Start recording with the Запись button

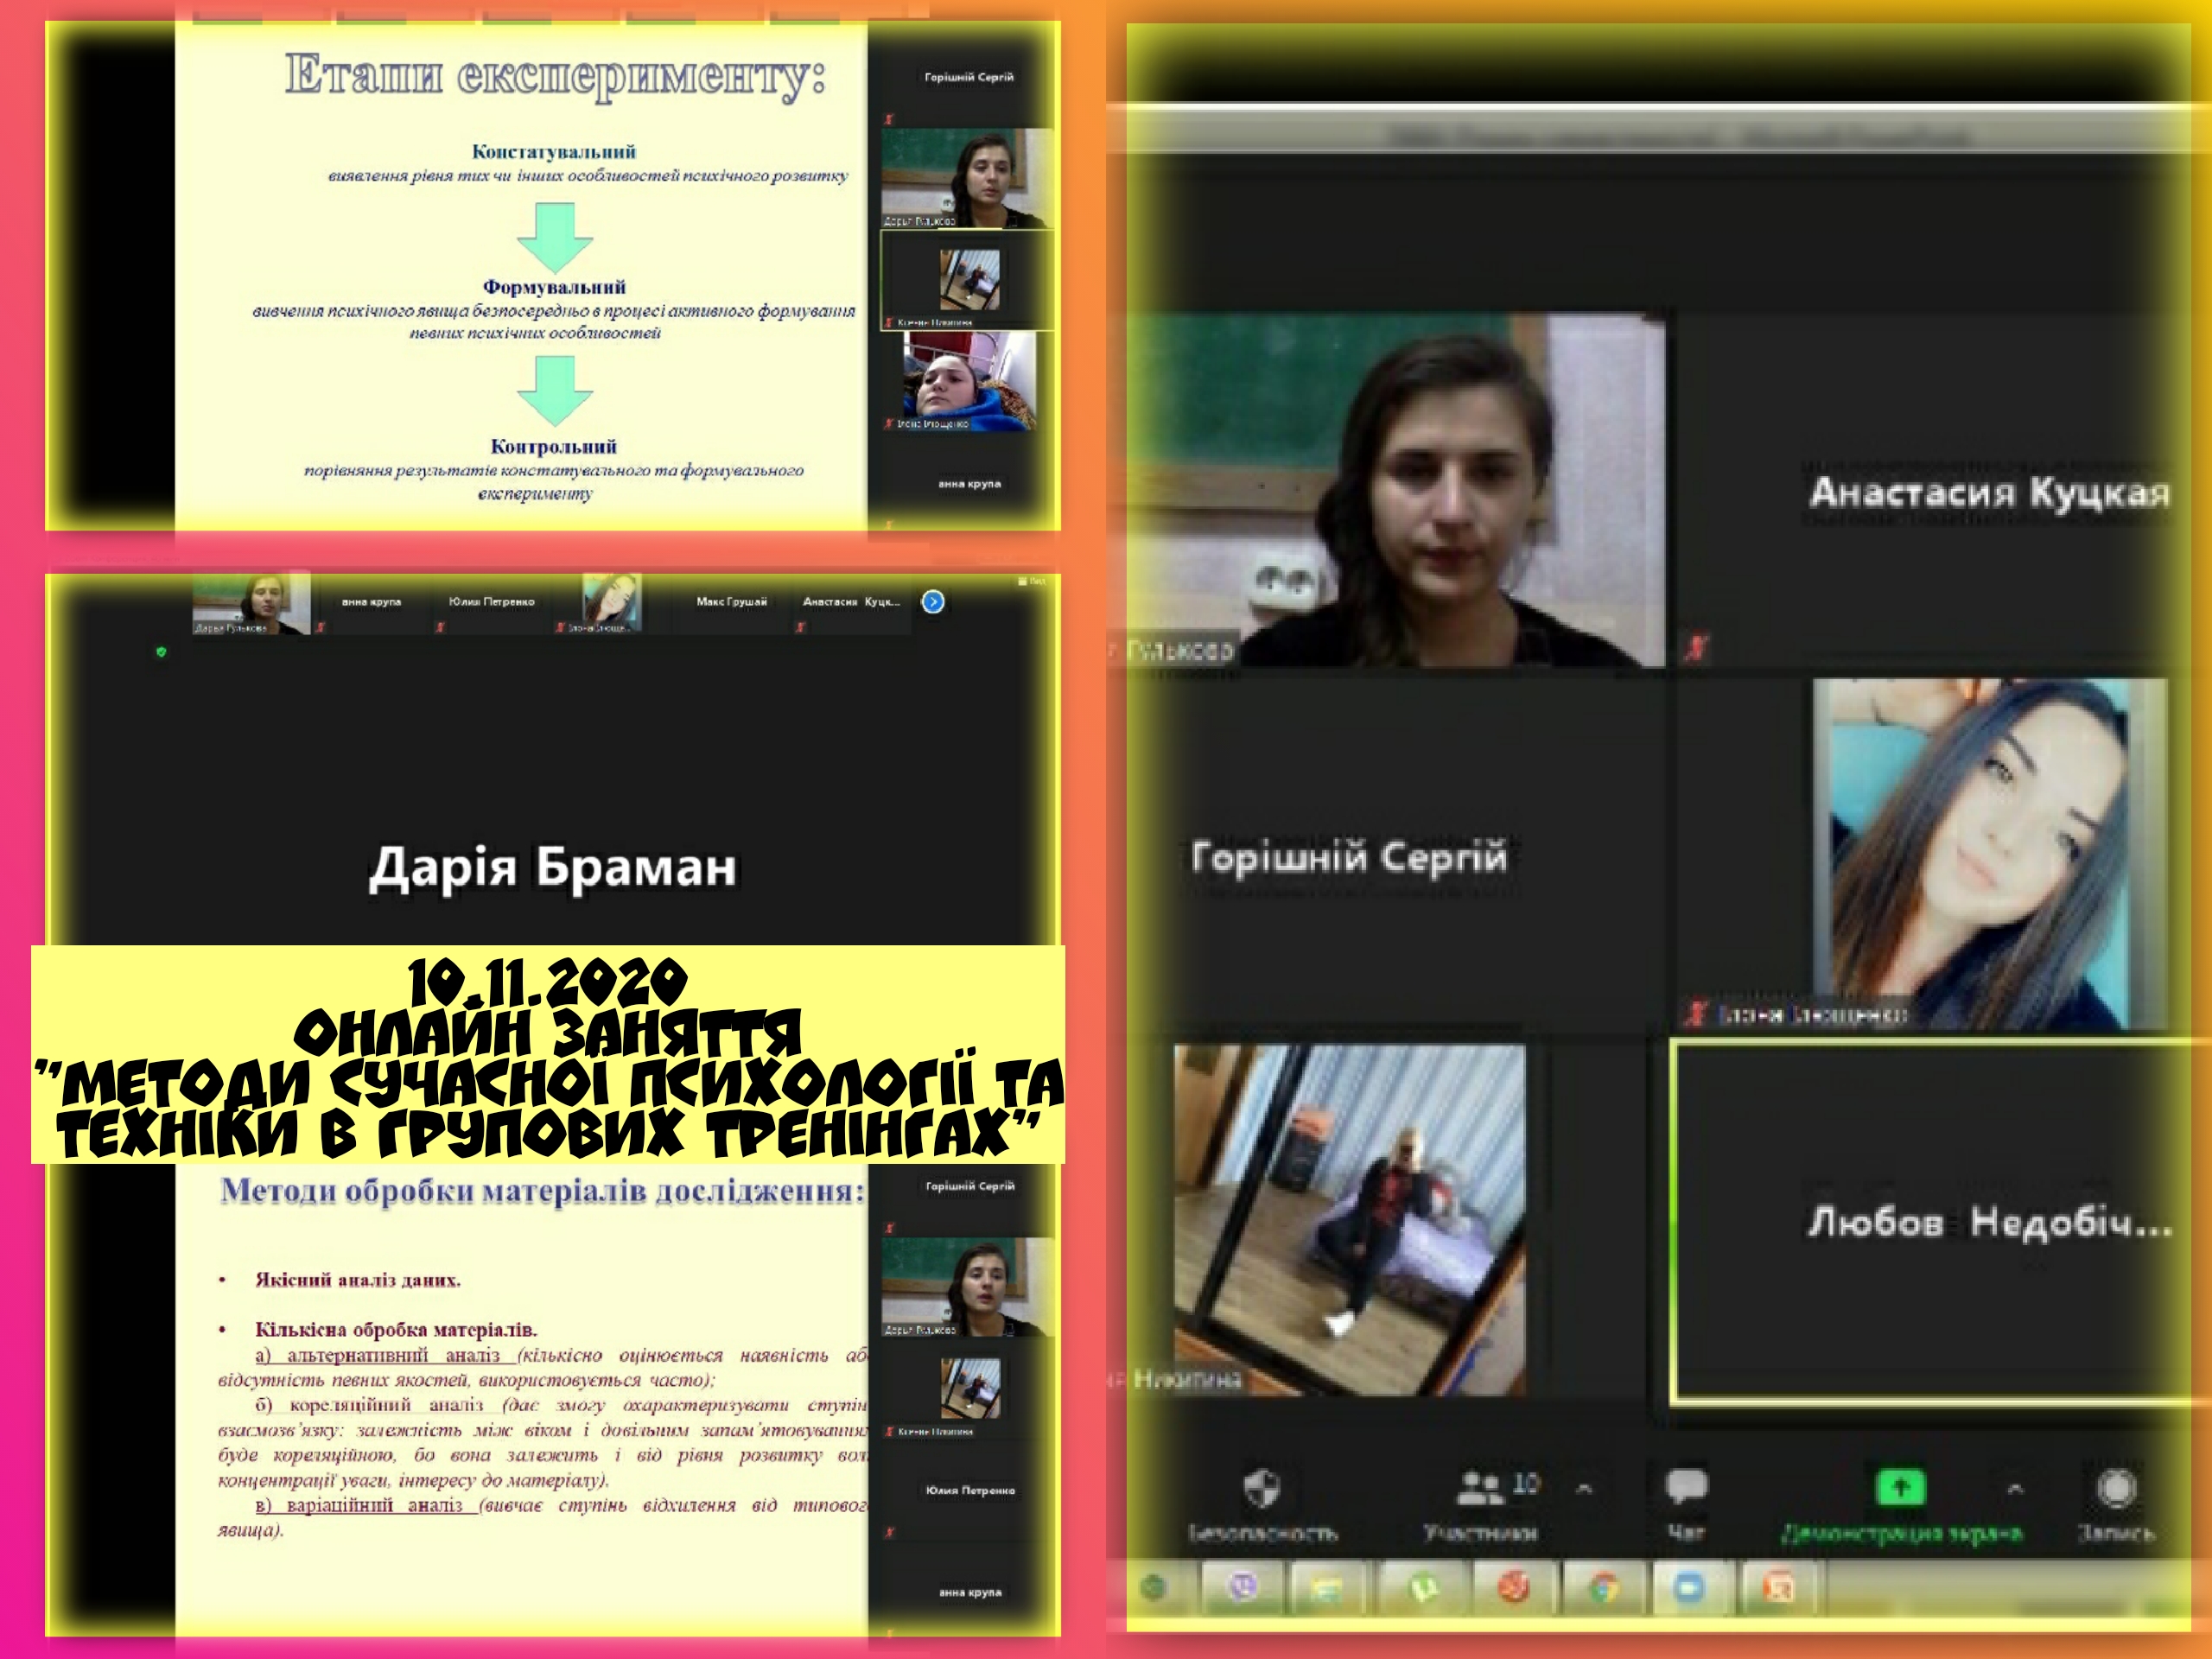point(2116,1489)
